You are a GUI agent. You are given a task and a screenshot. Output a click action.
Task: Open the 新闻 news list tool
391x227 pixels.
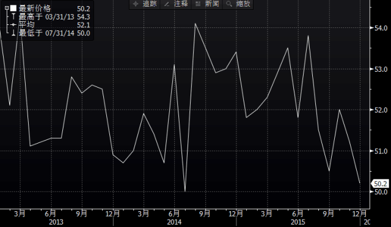click(x=207, y=4)
